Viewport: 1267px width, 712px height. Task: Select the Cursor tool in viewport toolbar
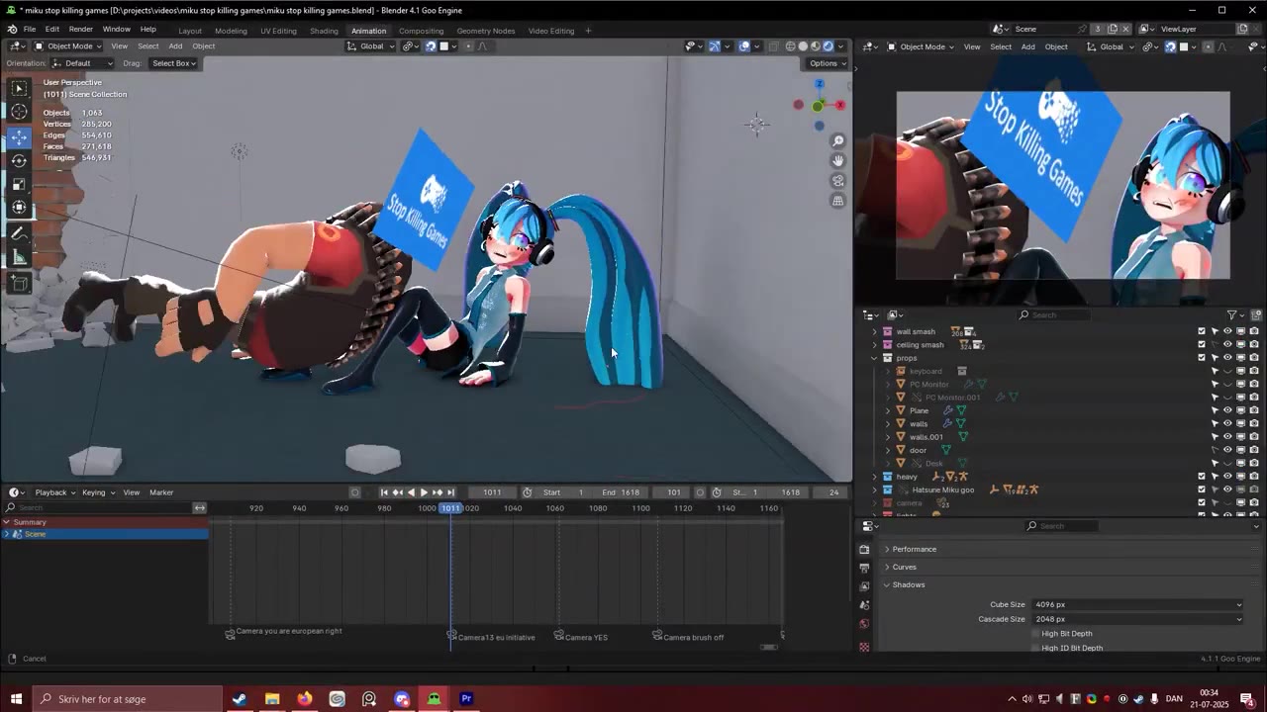[19, 112]
